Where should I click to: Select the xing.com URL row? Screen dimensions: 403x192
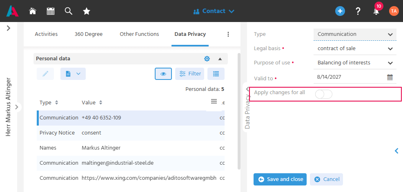(x=131, y=178)
